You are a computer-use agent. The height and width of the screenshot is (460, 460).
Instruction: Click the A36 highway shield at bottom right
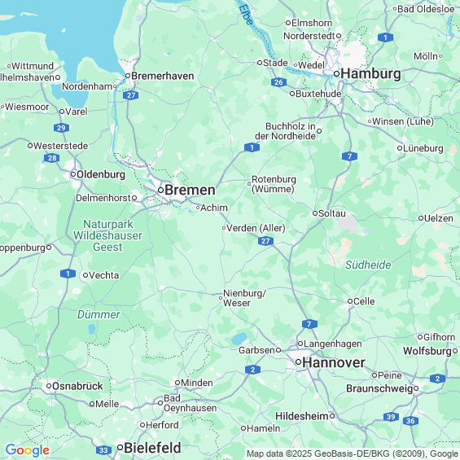click(410, 421)
